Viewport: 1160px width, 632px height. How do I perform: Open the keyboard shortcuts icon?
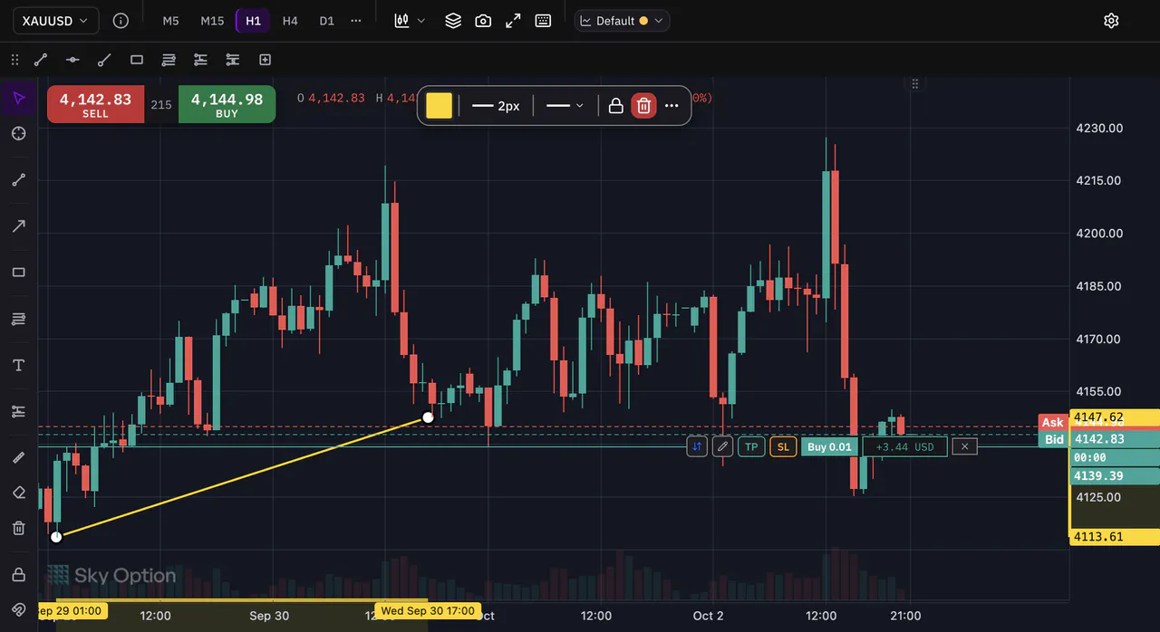click(543, 21)
